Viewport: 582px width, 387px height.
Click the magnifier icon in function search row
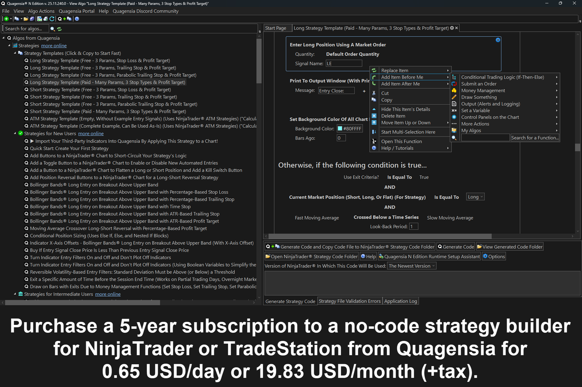pyautogui.click(x=454, y=138)
